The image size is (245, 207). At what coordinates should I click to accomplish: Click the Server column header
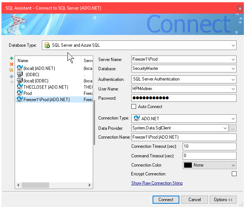(x=87, y=61)
